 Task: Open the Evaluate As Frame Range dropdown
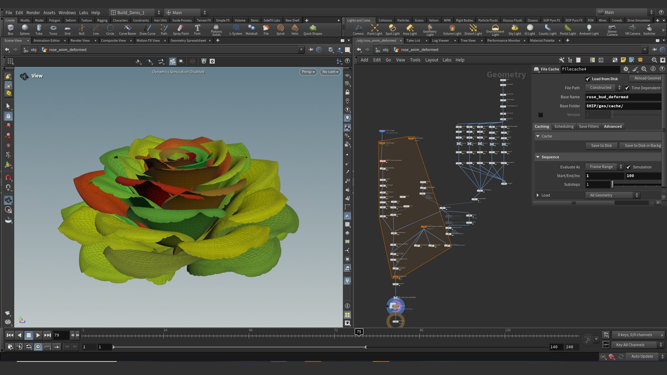click(x=605, y=167)
